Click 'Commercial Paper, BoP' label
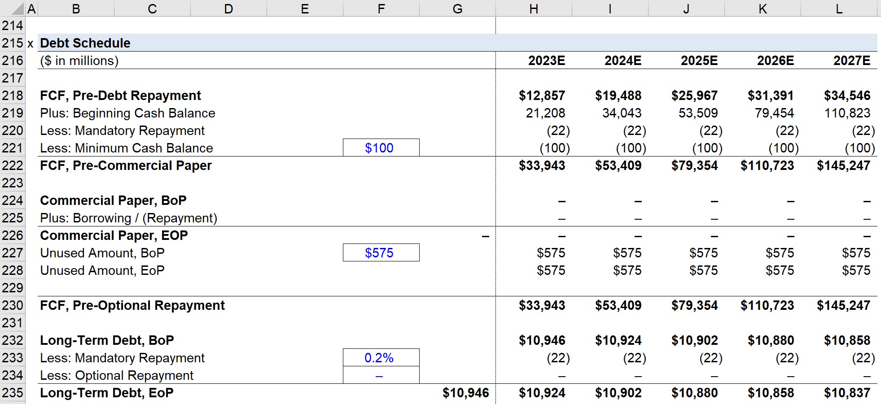 (x=113, y=200)
